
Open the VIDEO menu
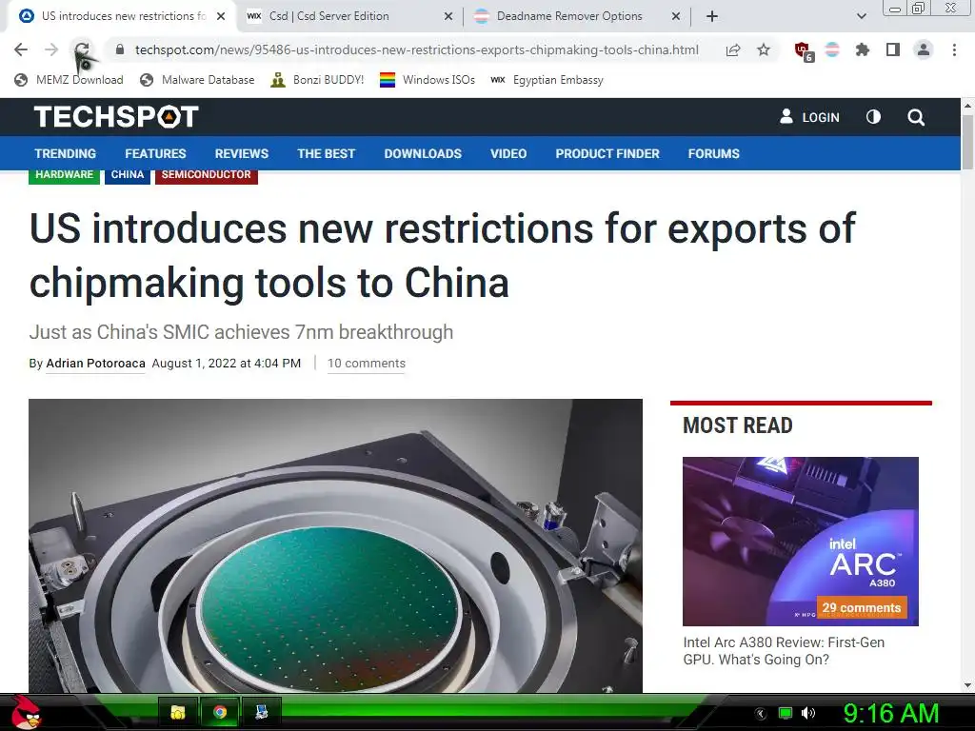pyautogui.click(x=508, y=153)
